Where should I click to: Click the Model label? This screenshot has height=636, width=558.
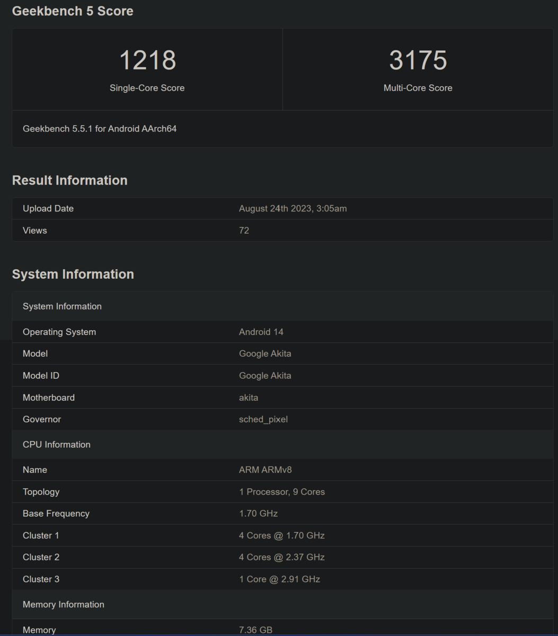tap(35, 354)
